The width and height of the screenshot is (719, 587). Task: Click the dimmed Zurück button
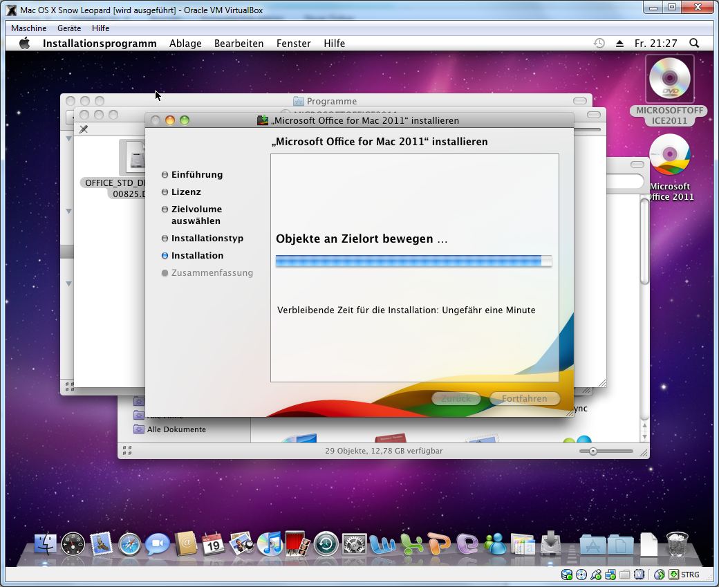point(456,398)
